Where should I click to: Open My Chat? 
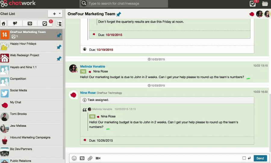coord(31,105)
